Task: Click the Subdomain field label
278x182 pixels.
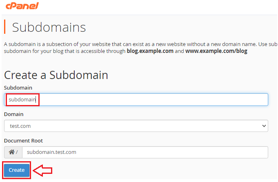Action: coord(18,88)
